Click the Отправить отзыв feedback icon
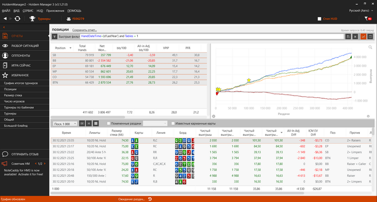The width and height of the screenshot is (377, 202). pos(5,154)
